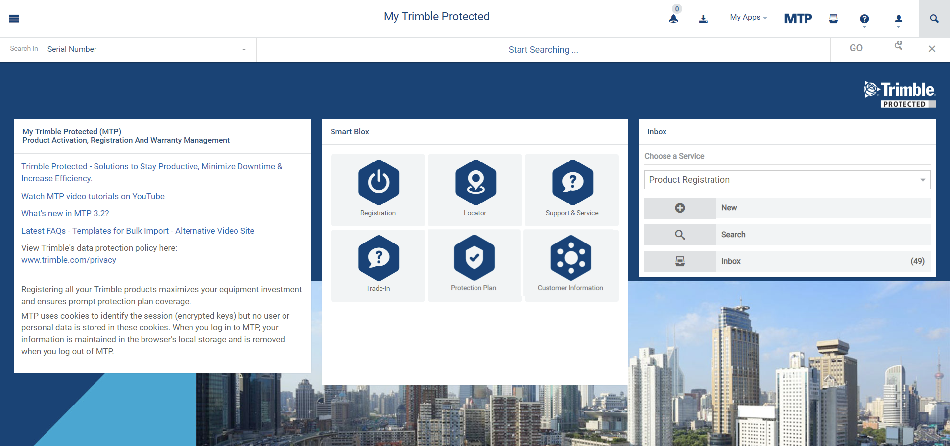Click the downloads icon in the header

tap(703, 19)
